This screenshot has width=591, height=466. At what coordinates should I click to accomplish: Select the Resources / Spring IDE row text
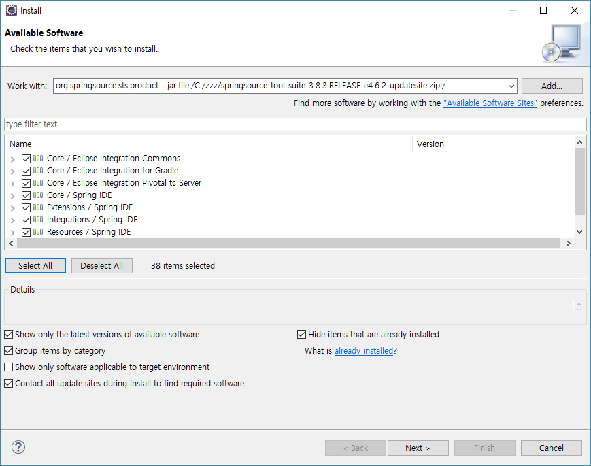click(x=88, y=232)
